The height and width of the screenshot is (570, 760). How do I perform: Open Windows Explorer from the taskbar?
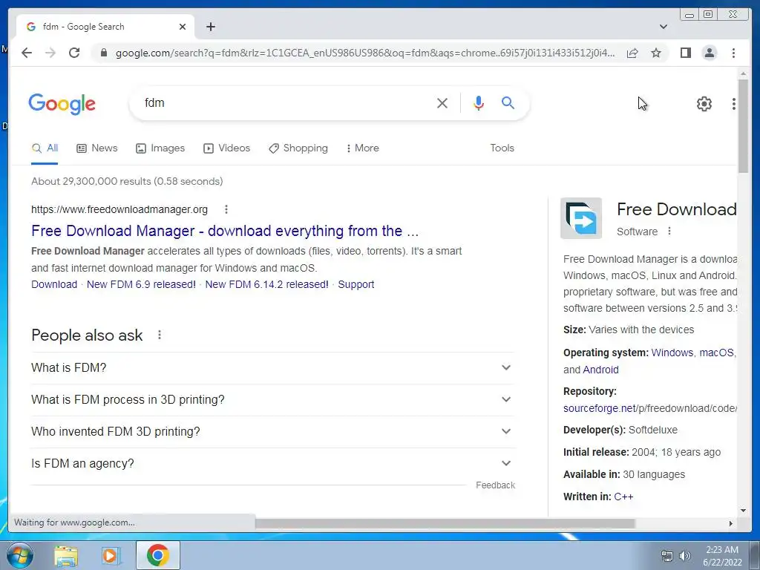[x=66, y=555]
